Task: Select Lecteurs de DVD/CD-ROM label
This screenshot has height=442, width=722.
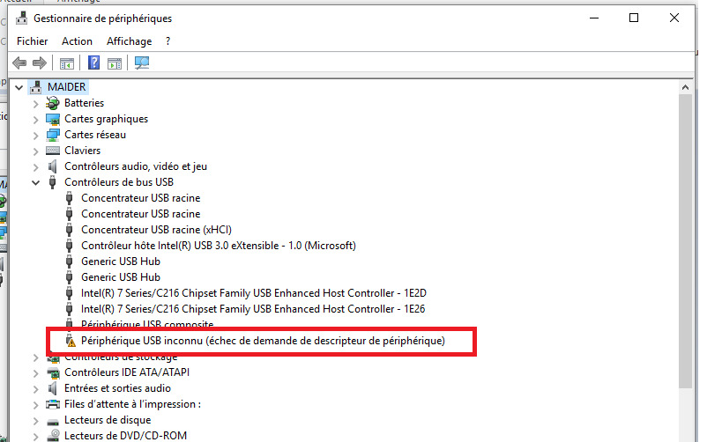Action: click(x=126, y=436)
